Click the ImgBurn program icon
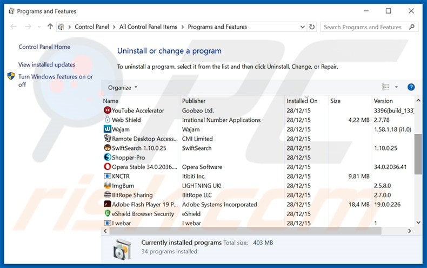Screen dimensions: 427x268 pyautogui.click(x=108, y=185)
